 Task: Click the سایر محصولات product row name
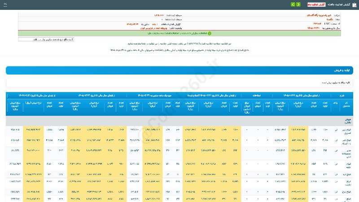pos(346,154)
